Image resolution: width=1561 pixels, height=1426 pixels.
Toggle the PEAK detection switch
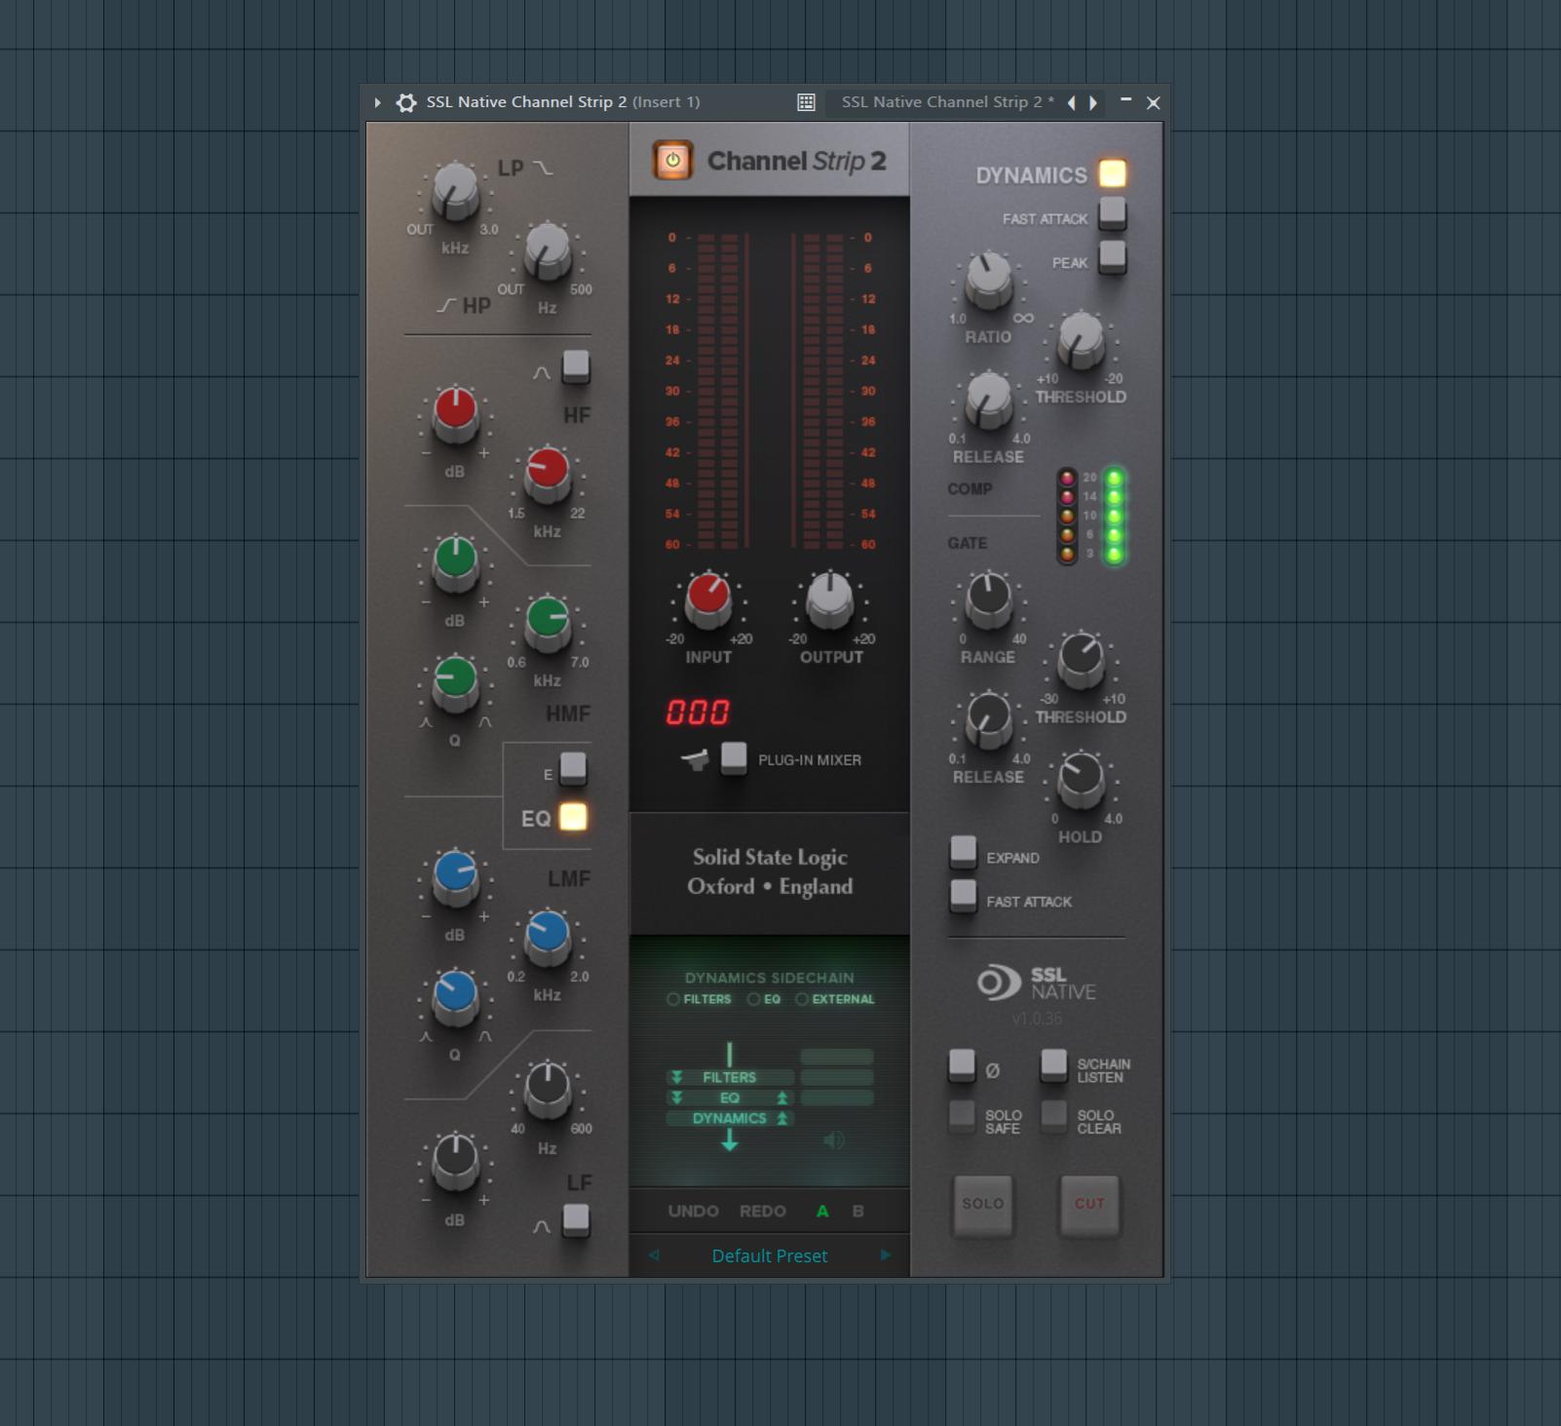[x=1112, y=257]
